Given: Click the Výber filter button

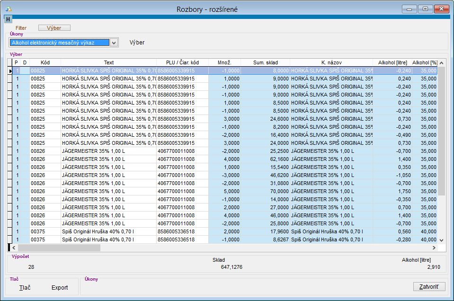Looking at the screenshot, I should 54,28.
